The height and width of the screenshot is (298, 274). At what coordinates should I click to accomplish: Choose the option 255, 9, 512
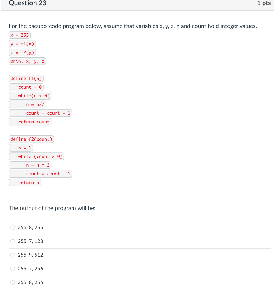click(13, 255)
